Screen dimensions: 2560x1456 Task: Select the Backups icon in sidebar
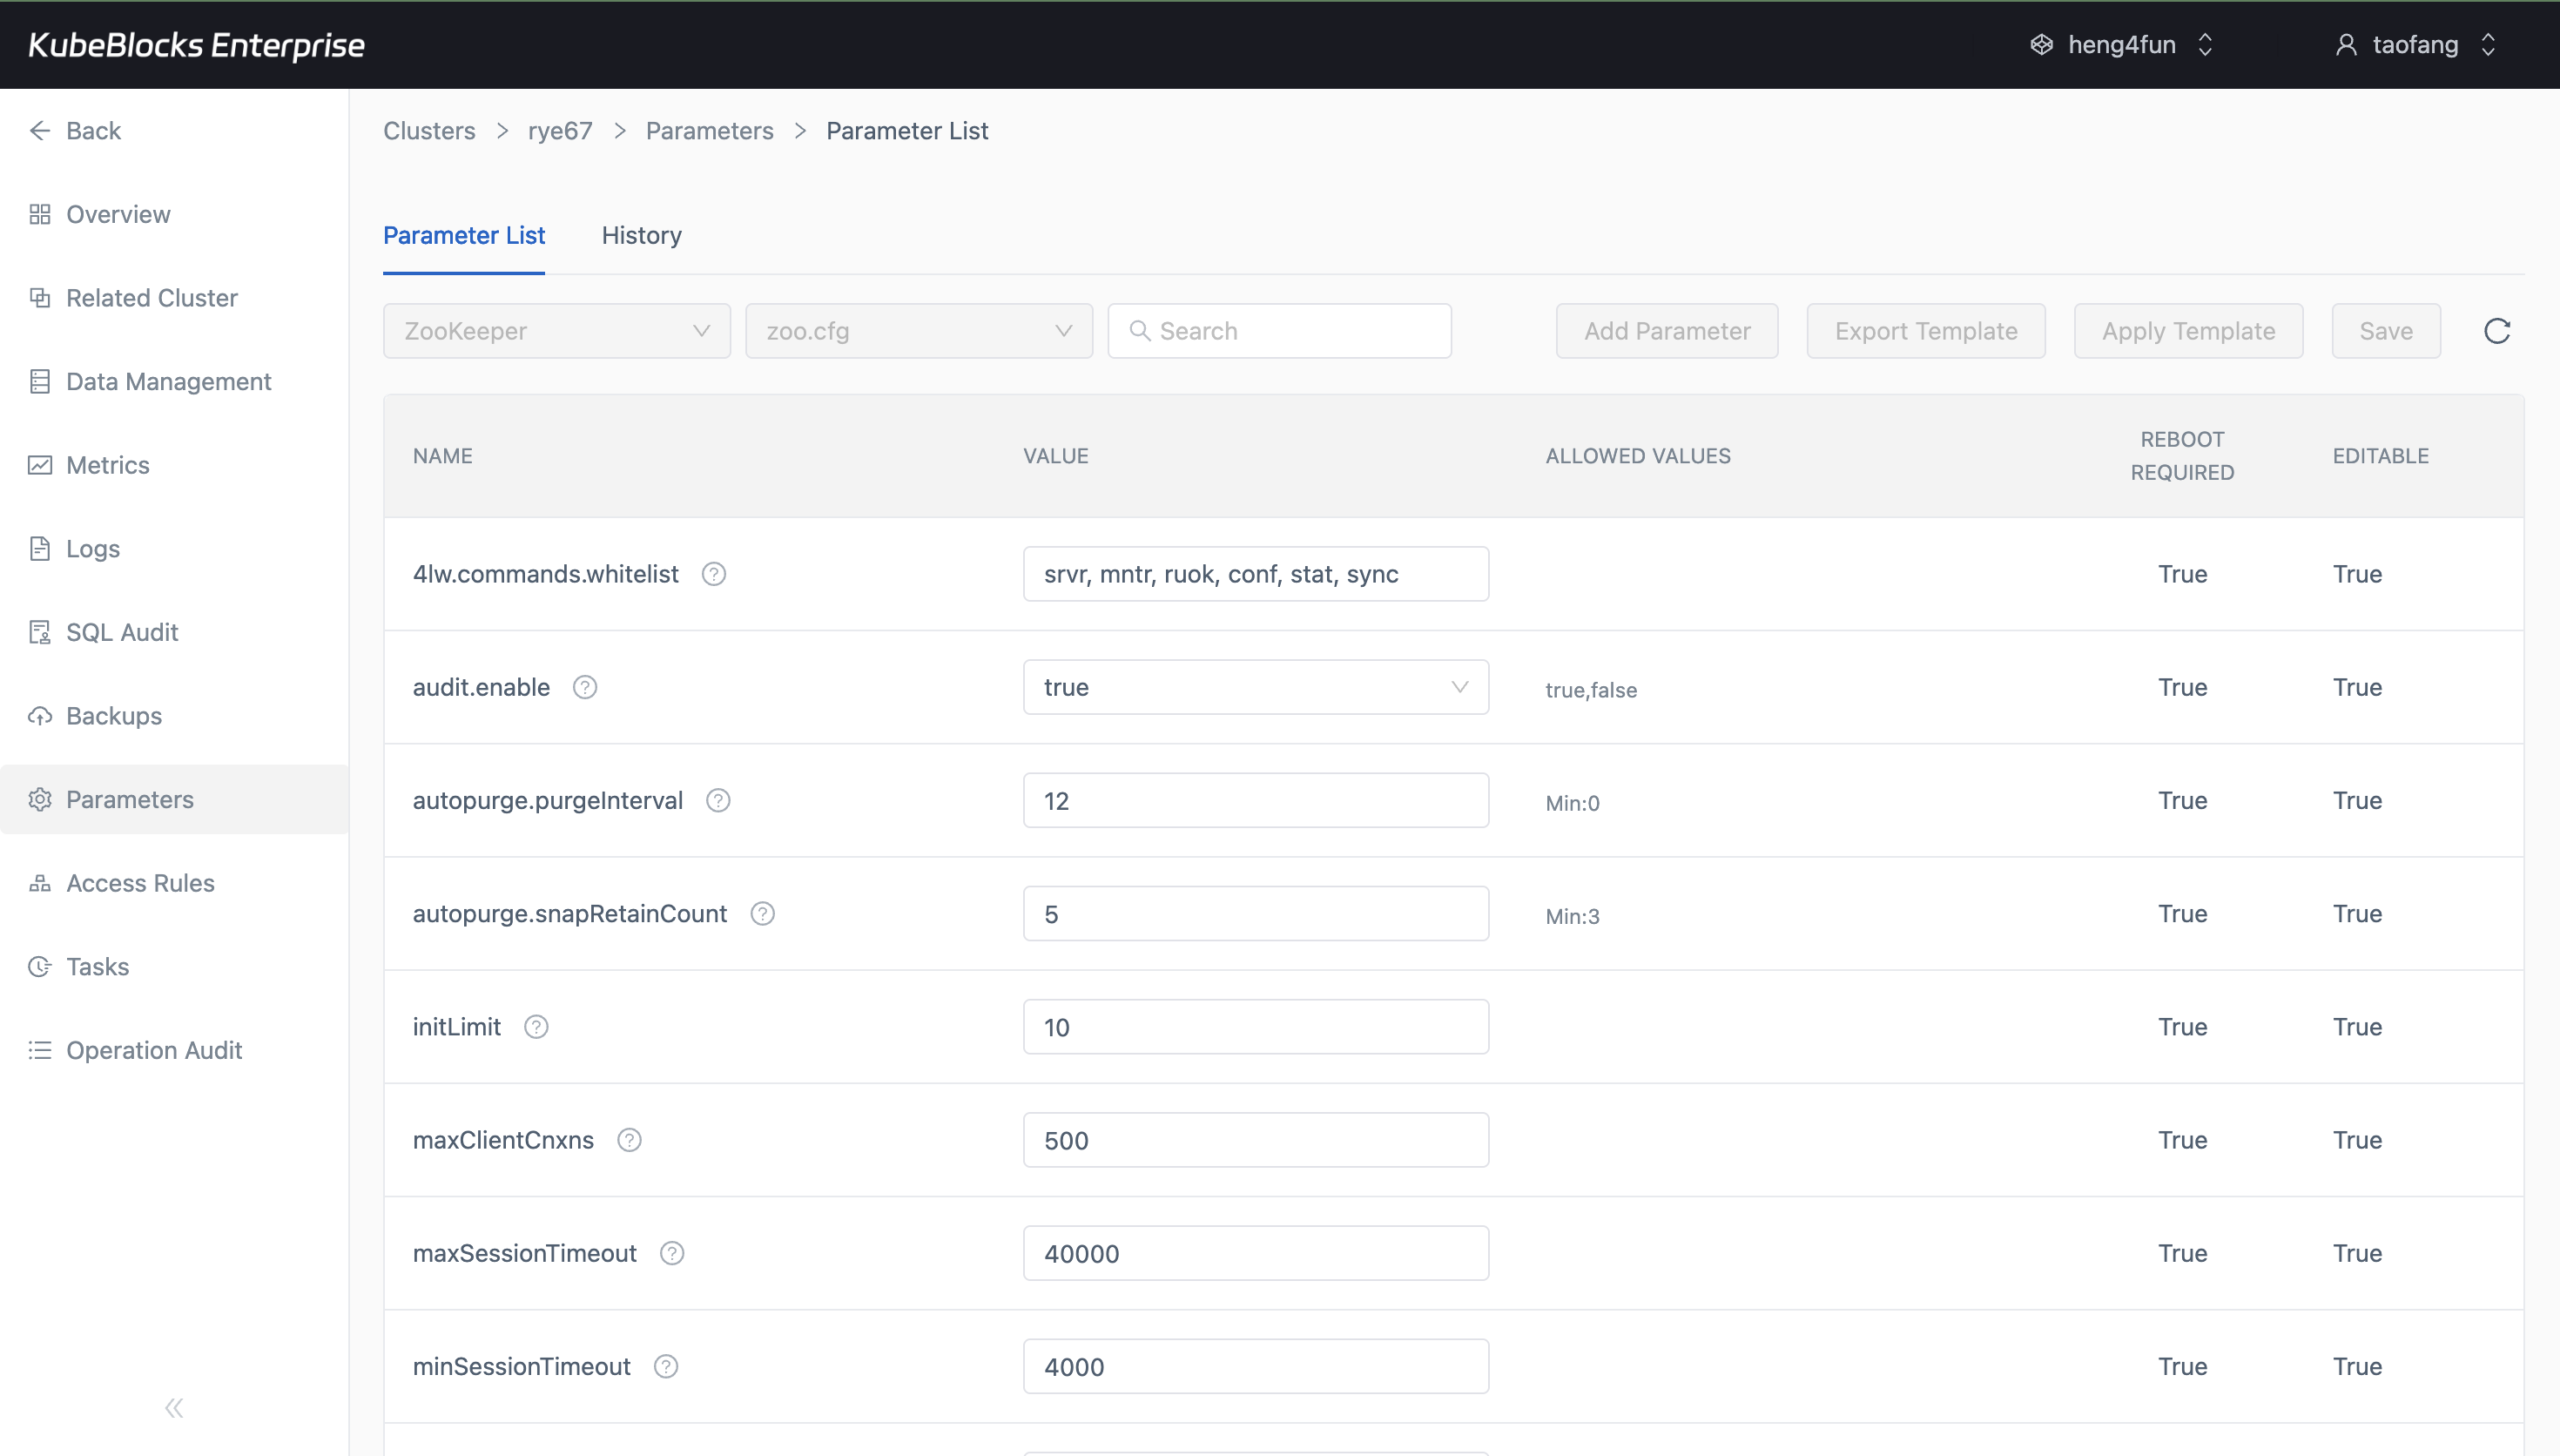40,715
